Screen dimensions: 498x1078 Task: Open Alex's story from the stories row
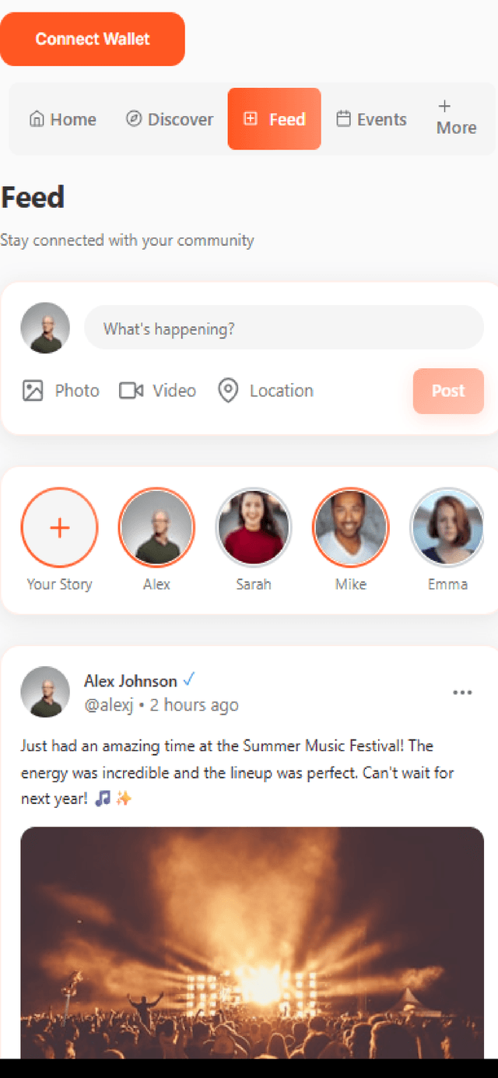156,527
